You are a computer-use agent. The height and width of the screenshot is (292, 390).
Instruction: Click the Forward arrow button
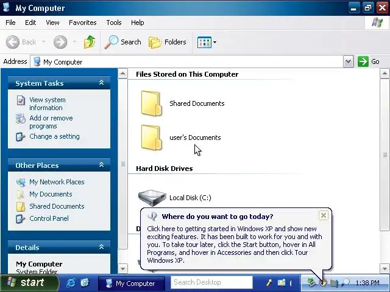click(60, 42)
